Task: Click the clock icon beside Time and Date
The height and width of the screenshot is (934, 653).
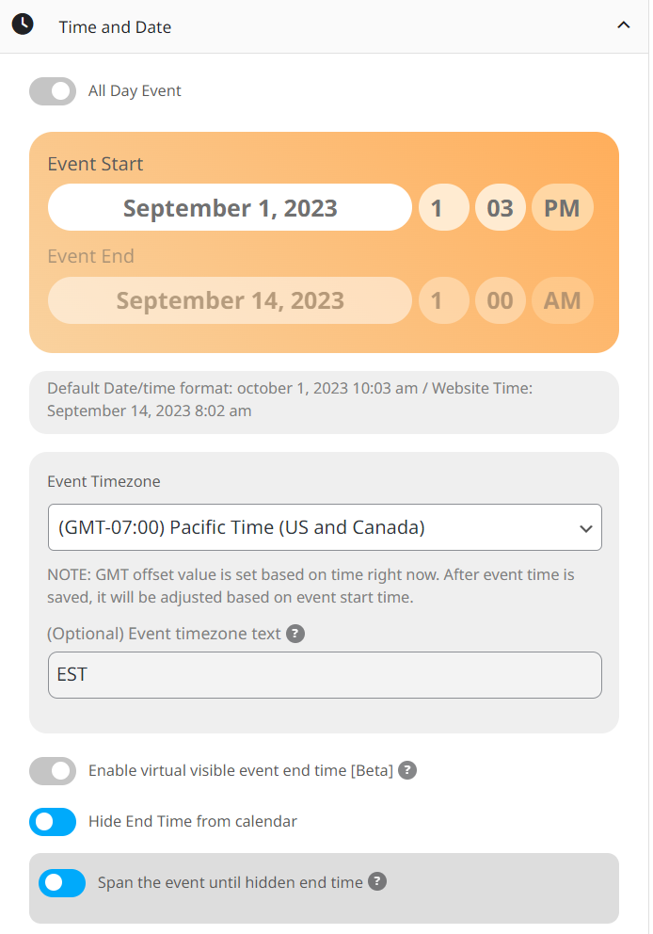Action: pos(23,24)
